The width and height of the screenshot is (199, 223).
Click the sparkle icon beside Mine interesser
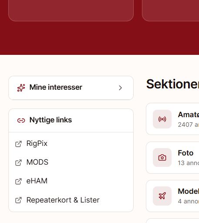tap(21, 88)
